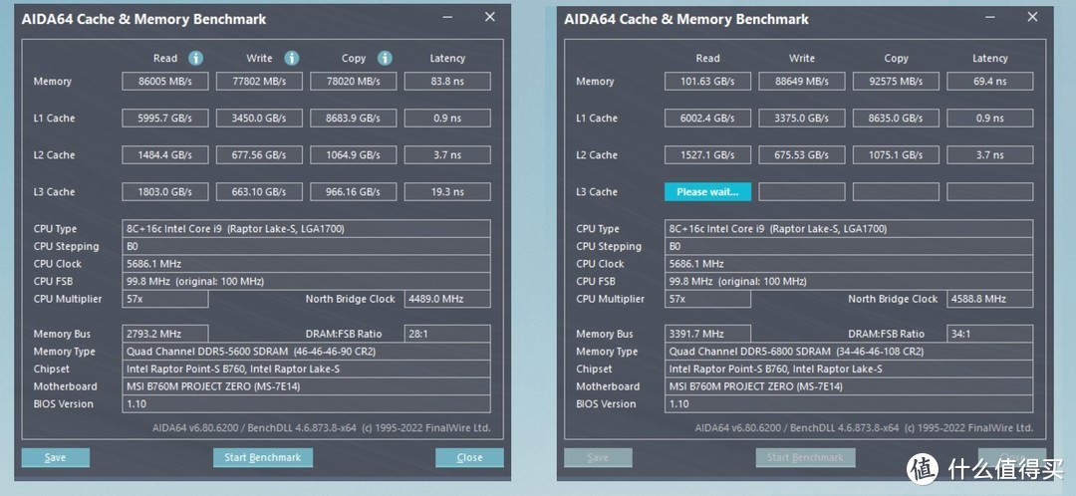Screen dimensions: 1076x496
Task: Click Memory Type field showing DDR5-5600
Action: pos(306,352)
